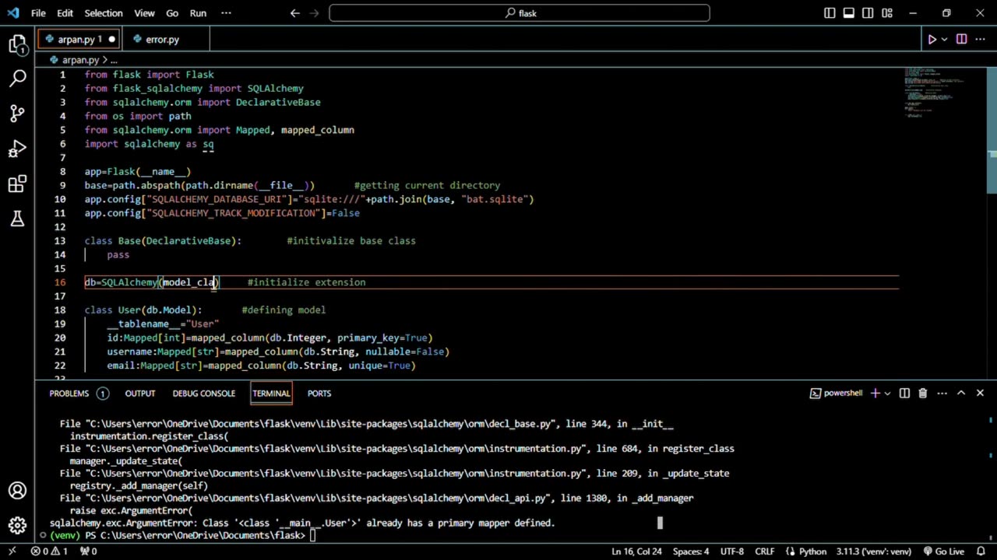
Task: Open the Selection menu
Action: point(104,13)
